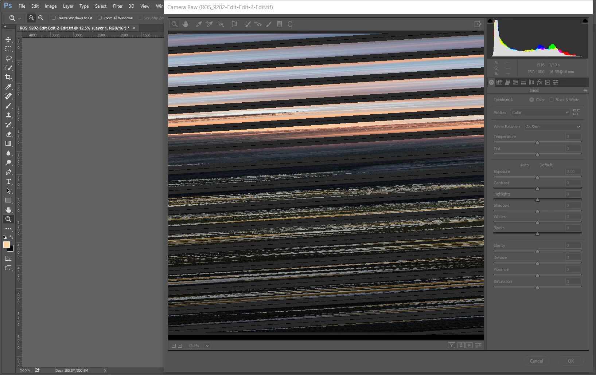This screenshot has height=375, width=596.
Task: Click the Default tone link
Action: click(x=546, y=165)
